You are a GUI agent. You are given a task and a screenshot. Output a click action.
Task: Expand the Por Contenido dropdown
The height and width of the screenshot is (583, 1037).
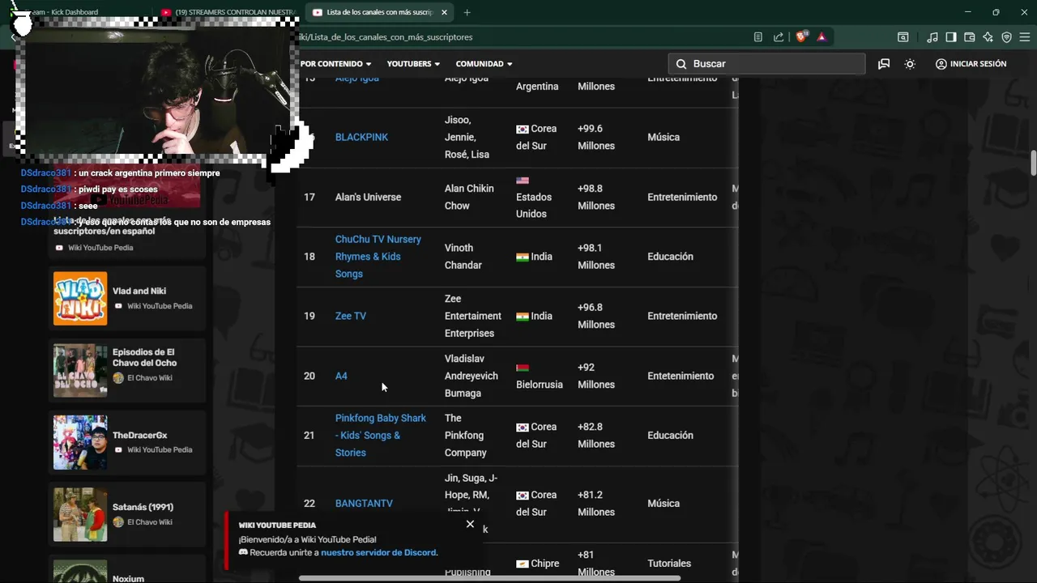tap(336, 64)
